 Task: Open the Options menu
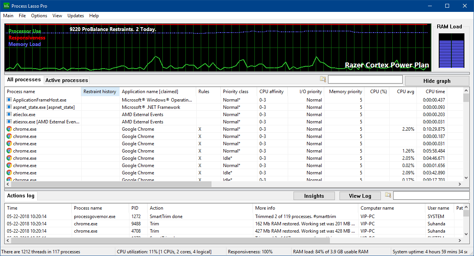pos(39,16)
